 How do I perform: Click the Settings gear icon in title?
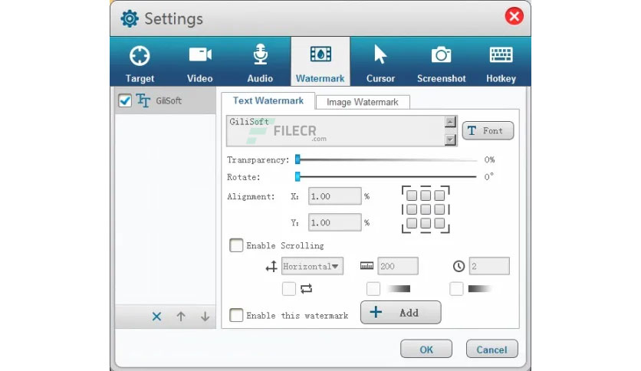(x=130, y=19)
